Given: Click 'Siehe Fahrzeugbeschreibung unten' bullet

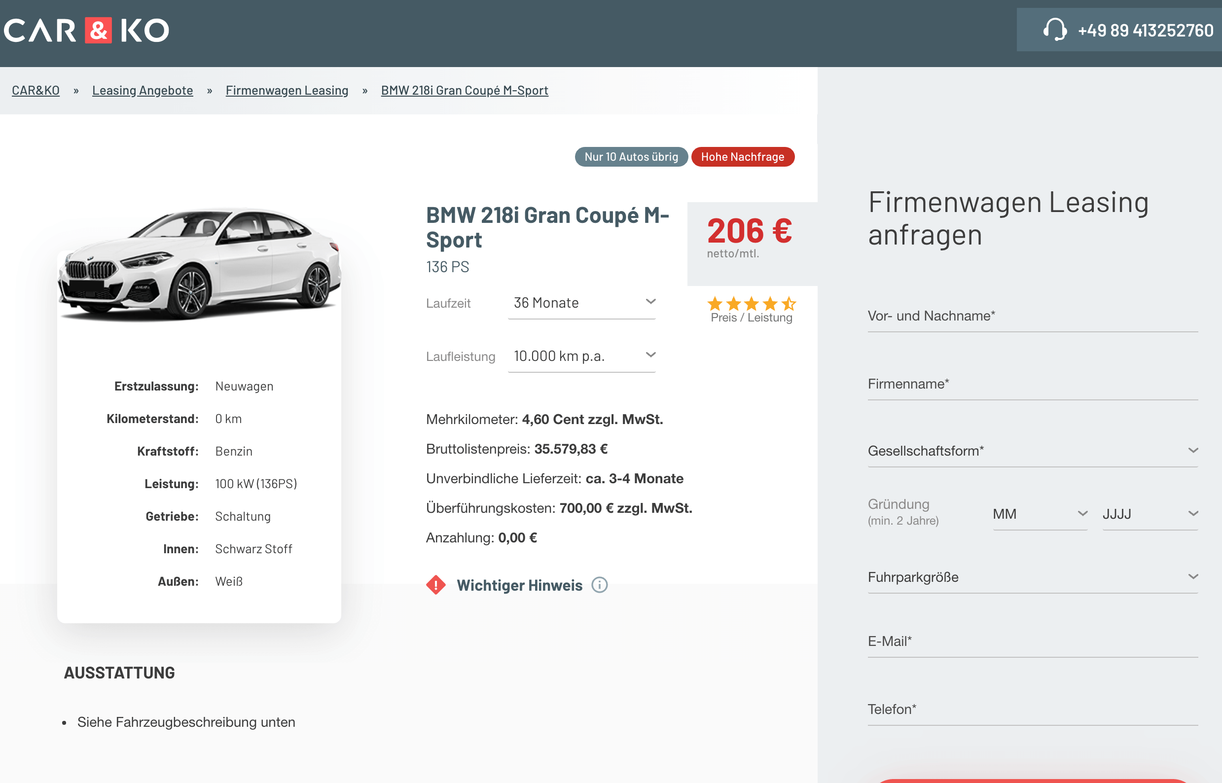Looking at the screenshot, I should click(x=186, y=722).
